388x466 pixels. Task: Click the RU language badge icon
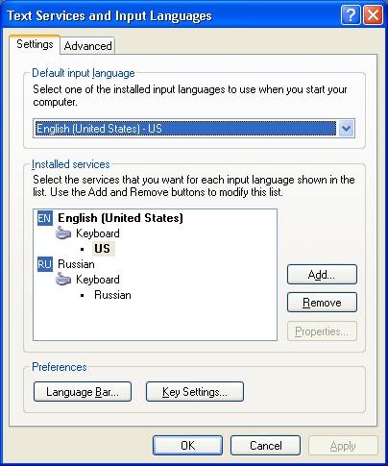point(45,264)
